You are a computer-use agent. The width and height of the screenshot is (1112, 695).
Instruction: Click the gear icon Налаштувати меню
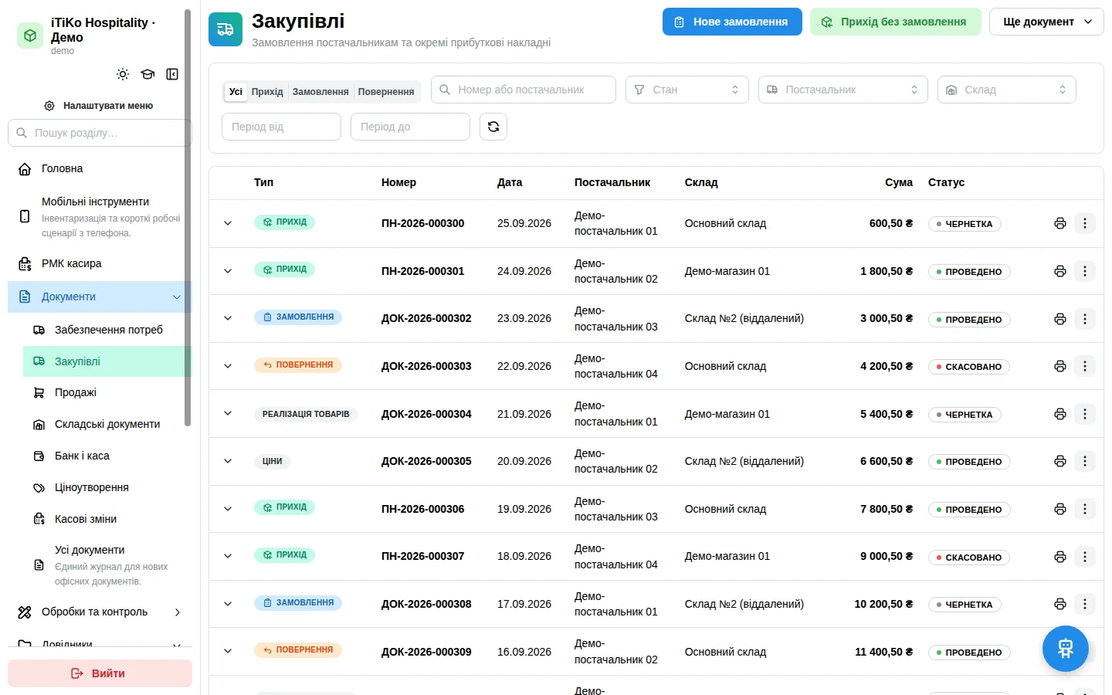click(49, 106)
